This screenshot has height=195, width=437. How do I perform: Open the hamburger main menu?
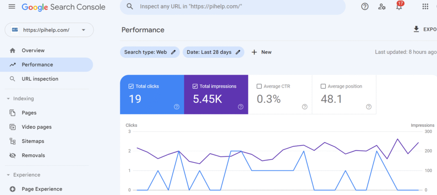coord(12,7)
